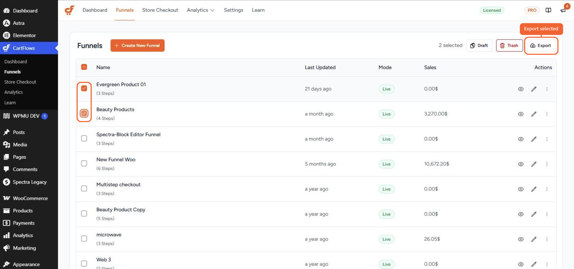Screen dimensions: 574x269
Task: Open the Elementor sidebar menu icon
Action: 6,36
